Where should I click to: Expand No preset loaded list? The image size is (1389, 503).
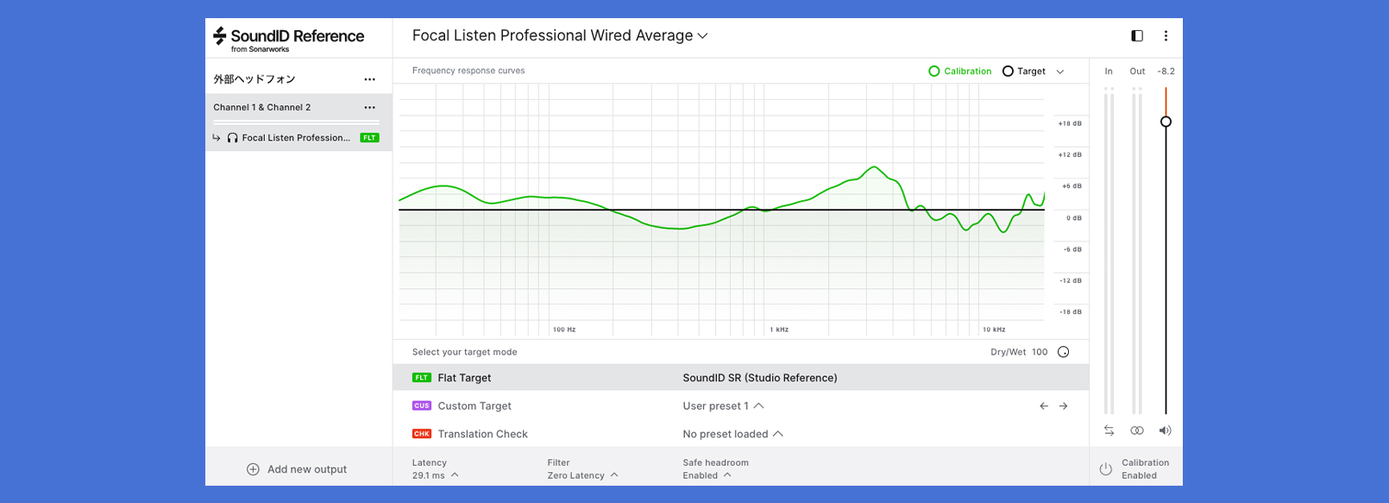pos(732,434)
